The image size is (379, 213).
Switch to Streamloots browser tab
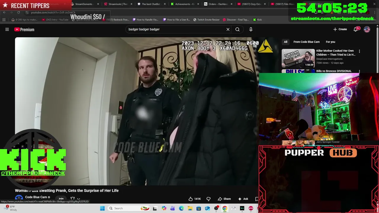tap(117, 4)
